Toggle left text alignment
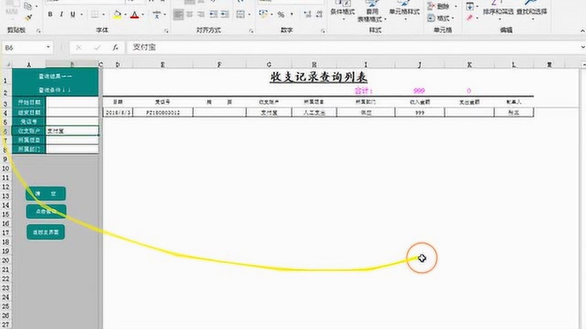 coord(178,15)
